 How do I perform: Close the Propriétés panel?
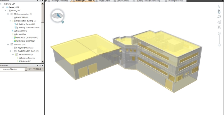pyautogui.click(x=43, y=65)
